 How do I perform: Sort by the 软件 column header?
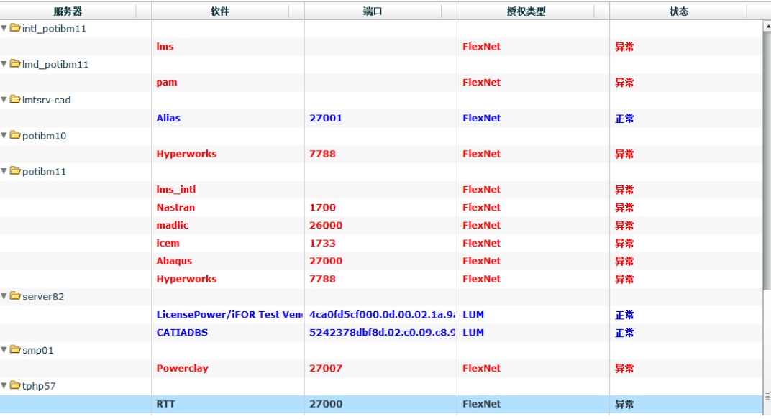coord(220,11)
